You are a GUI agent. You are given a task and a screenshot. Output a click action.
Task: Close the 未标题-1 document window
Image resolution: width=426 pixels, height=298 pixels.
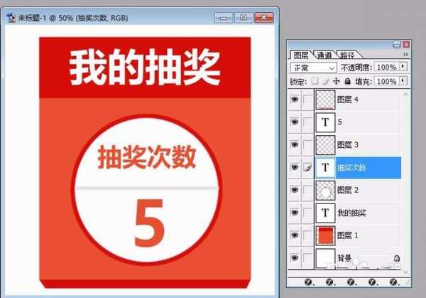[264, 18]
